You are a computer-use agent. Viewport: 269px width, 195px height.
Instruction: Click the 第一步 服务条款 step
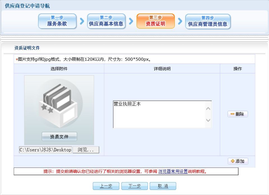pyautogui.click(x=57, y=21)
